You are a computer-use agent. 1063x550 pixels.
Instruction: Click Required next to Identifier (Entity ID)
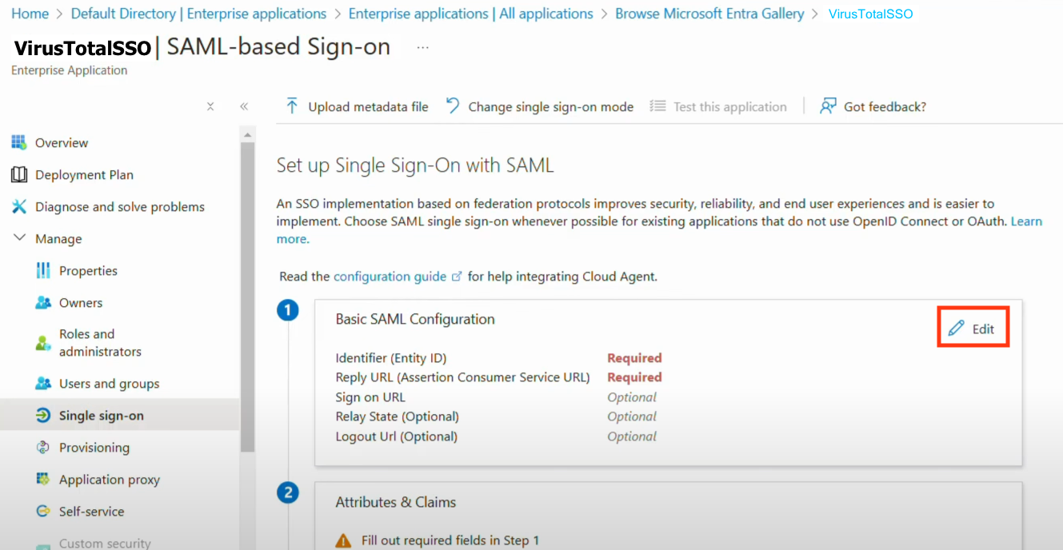coord(634,357)
